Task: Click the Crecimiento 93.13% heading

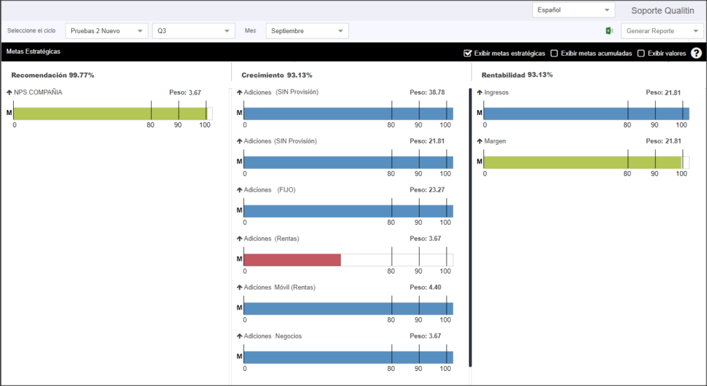Action: 277,75
